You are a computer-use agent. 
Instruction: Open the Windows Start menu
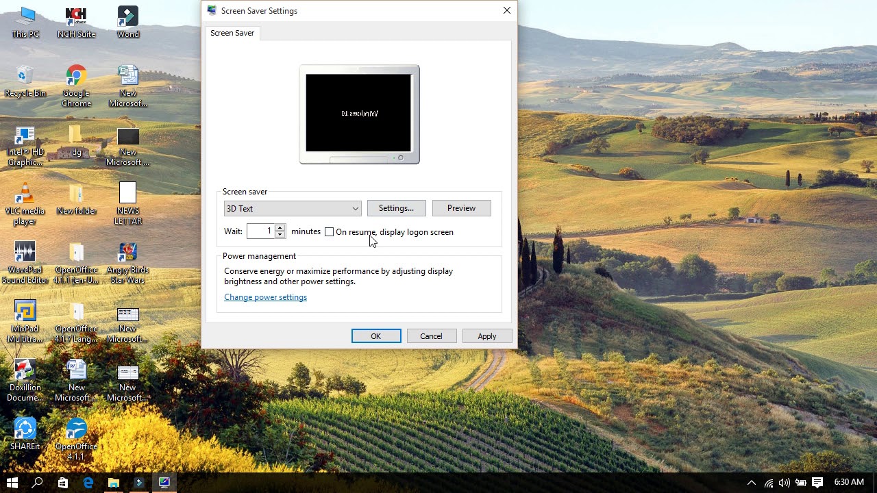point(12,483)
